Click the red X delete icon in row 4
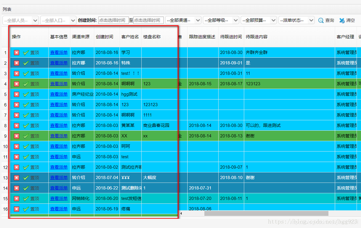361x228 pixels. (17, 84)
